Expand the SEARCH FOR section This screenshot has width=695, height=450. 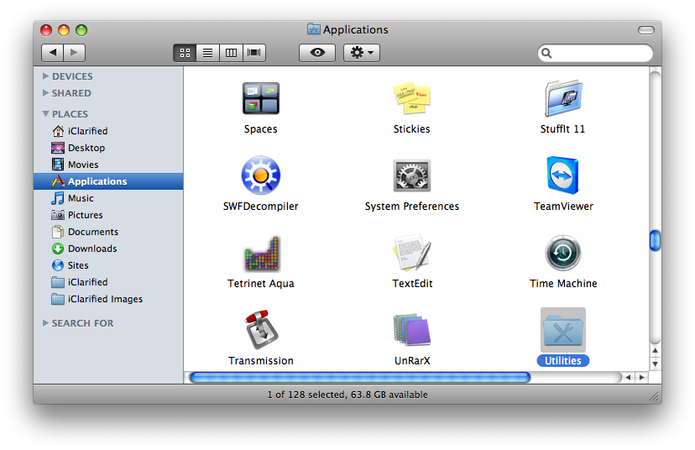point(46,323)
